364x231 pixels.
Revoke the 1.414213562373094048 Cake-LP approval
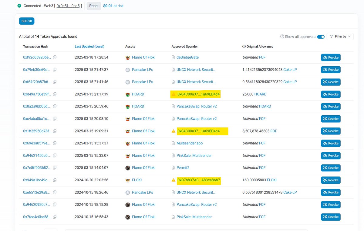coord(331,70)
